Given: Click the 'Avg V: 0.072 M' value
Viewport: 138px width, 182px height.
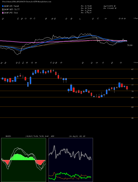Looking at the screenshot, I should [109, 6].
